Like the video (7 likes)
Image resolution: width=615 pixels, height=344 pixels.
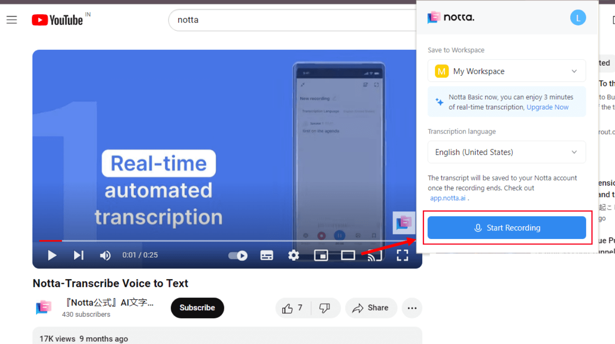click(293, 308)
